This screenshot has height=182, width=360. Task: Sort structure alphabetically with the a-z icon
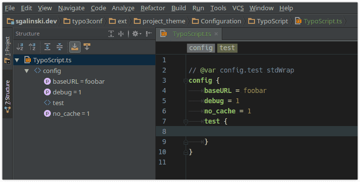click(x=20, y=47)
